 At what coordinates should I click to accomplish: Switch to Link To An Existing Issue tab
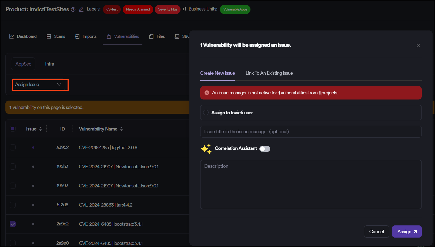[269, 73]
